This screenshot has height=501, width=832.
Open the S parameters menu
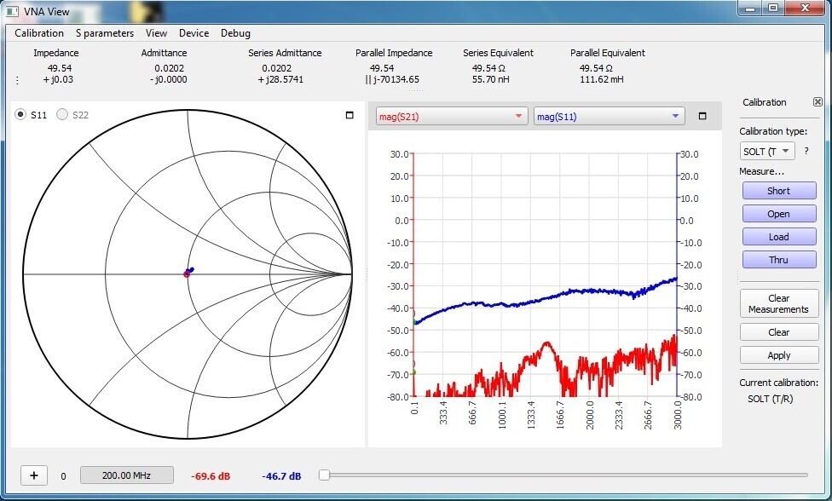pyautogui.click(x=105, y=33)
